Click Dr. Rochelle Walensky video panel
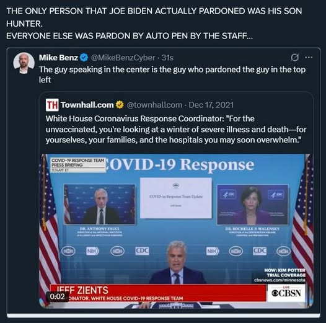 point(253,205)
